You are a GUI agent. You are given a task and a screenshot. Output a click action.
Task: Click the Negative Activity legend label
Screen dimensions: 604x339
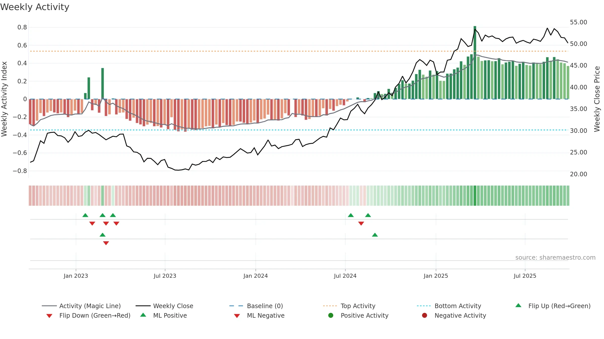[x=460, y=315]
